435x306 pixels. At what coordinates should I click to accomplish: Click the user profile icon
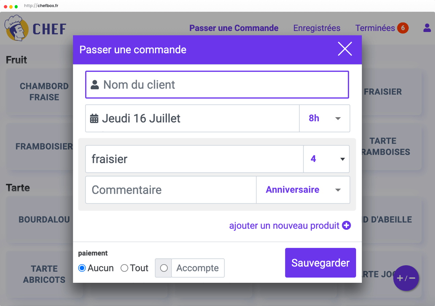427,28
